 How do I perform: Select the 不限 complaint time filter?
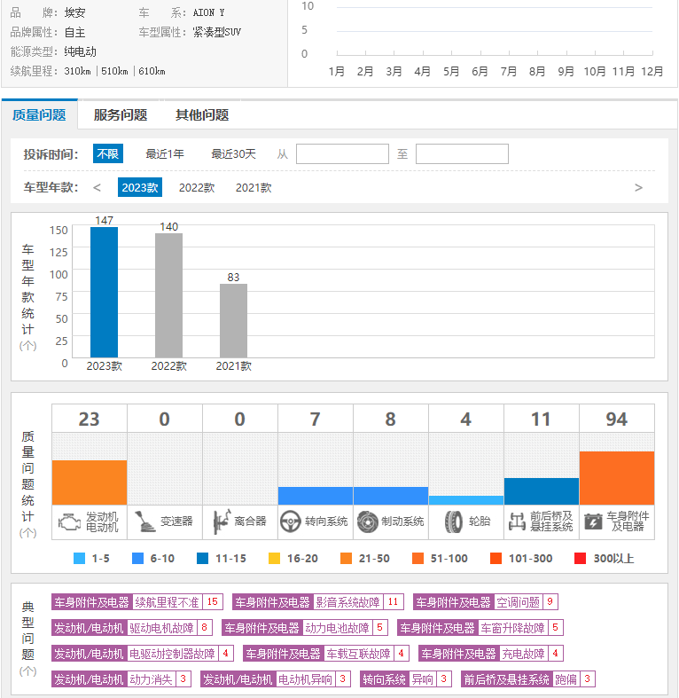pos(107,154)
